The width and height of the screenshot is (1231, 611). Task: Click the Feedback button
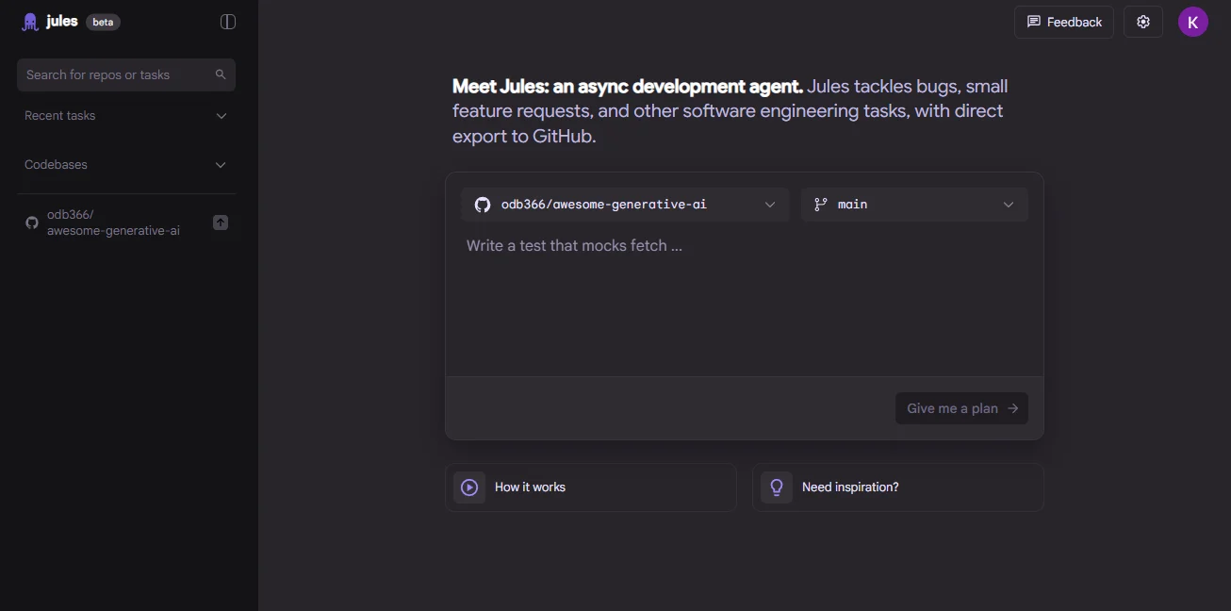[x=1064, y=22]
